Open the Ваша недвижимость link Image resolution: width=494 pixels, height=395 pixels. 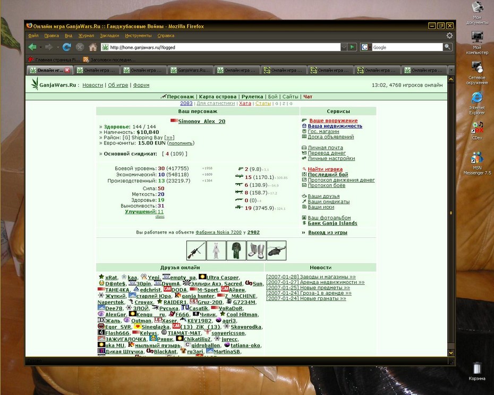pos(335,126)
